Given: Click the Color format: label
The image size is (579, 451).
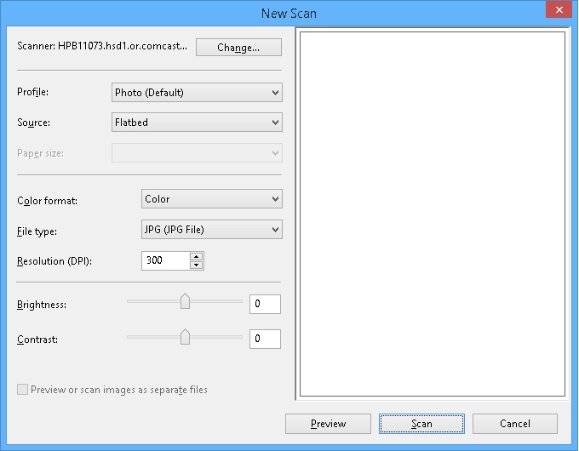Looking at the screenshot, I should click(48, 201).
